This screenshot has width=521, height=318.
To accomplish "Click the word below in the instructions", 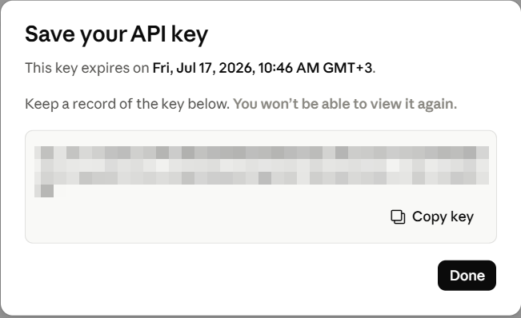I will pyautogui.click(x=208, y=104).
